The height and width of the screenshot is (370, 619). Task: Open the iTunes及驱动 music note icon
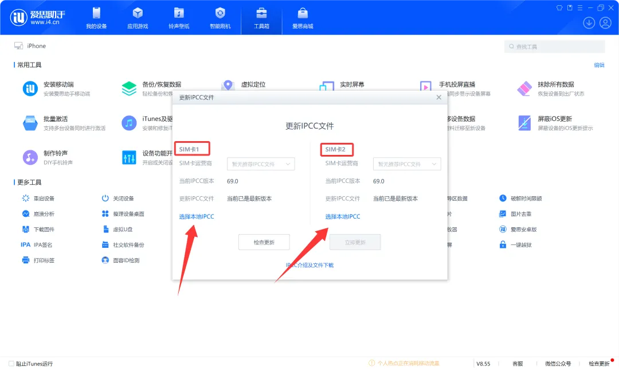(129, 123)
